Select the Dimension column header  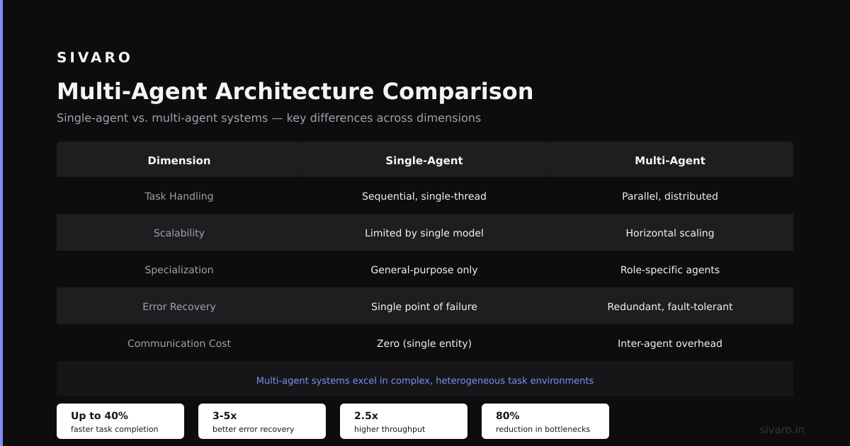pos(179,160)
